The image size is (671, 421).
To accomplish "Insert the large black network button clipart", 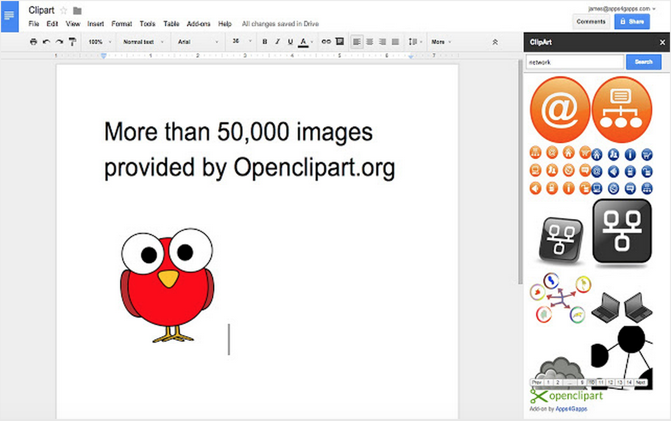I will [x=622, y=231].
